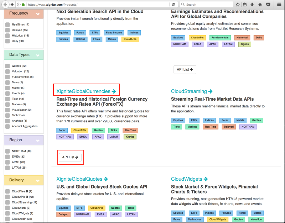Open the CloudStreaming product link
Image resolution: width=285 pixels, height=223 pixels.
192,91
